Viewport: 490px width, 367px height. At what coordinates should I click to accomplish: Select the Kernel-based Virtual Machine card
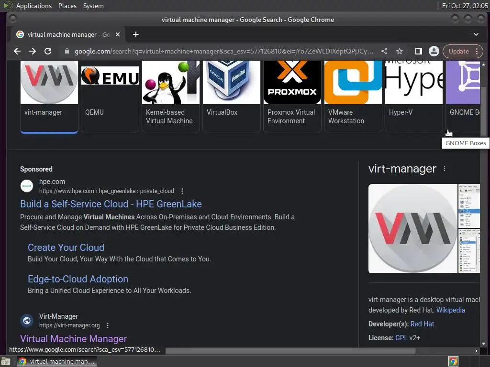(171, 97)
